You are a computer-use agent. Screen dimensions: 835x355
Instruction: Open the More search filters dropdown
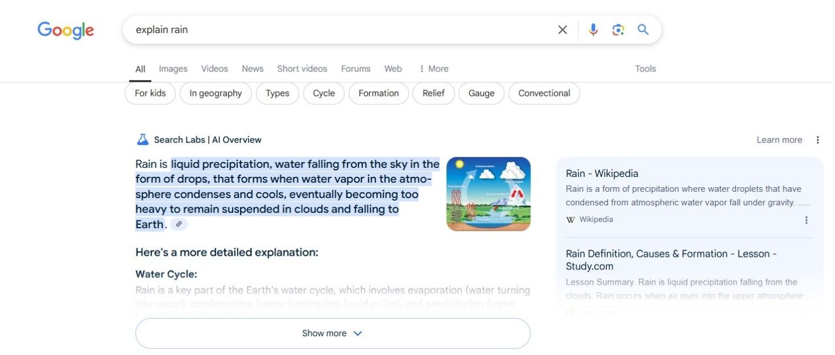click(x=433, y=69)
